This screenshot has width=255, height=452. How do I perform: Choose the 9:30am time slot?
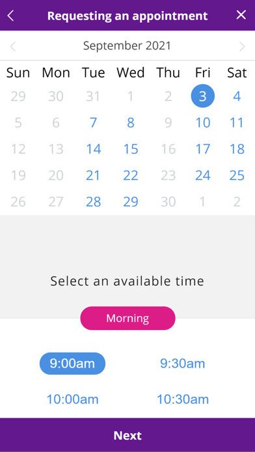183,364
